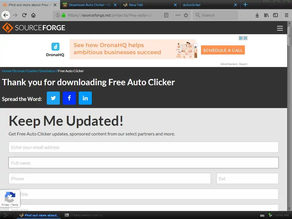The width and height of the screenshot is (292, 219).
Task: Click the AdChoices triangle icon
Action: [x=241, y=38]
